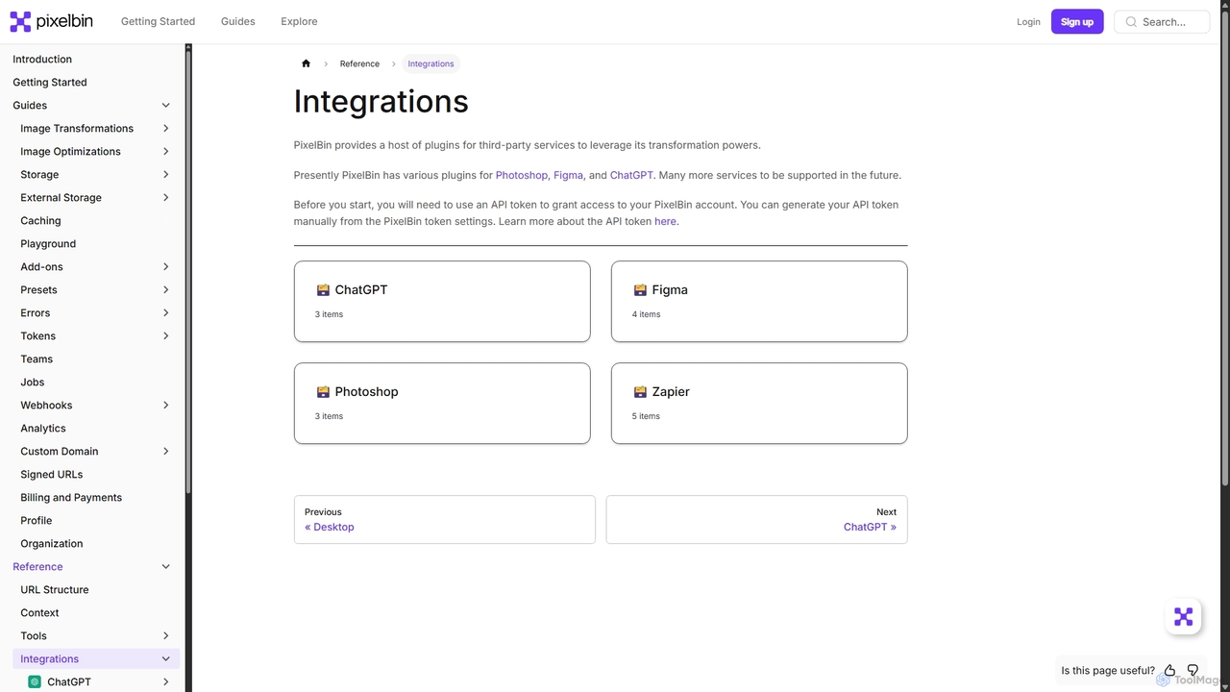This screenshot has height=692, width=1230.
Task: Expand the Tools chevron
Action: (x=165, y=636)
